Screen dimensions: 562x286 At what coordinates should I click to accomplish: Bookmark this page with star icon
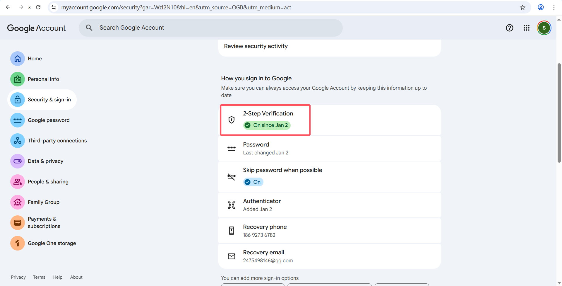pyautogui.click(x=522, y=7)
